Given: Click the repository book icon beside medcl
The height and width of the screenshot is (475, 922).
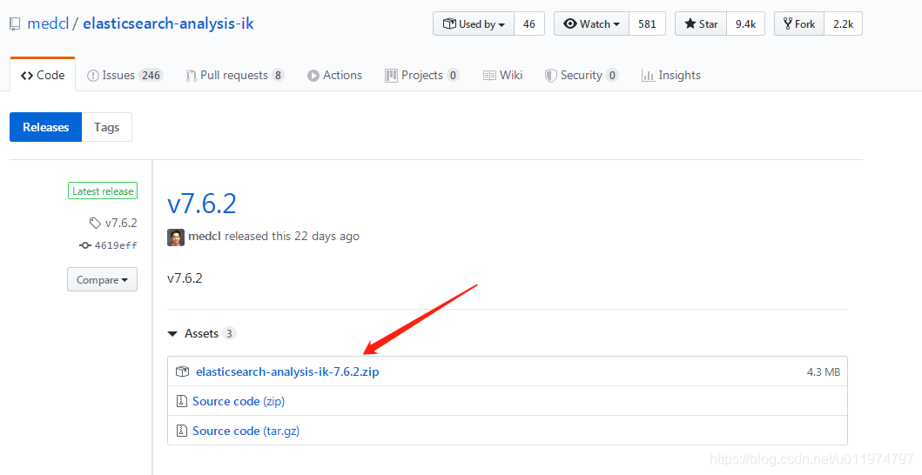Looking at the screenshot, I should coord(15,24).
